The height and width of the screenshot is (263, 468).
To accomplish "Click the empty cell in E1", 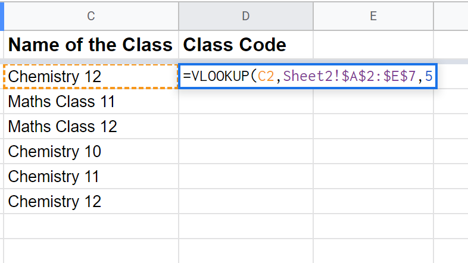I will click(x=373, y=45).
